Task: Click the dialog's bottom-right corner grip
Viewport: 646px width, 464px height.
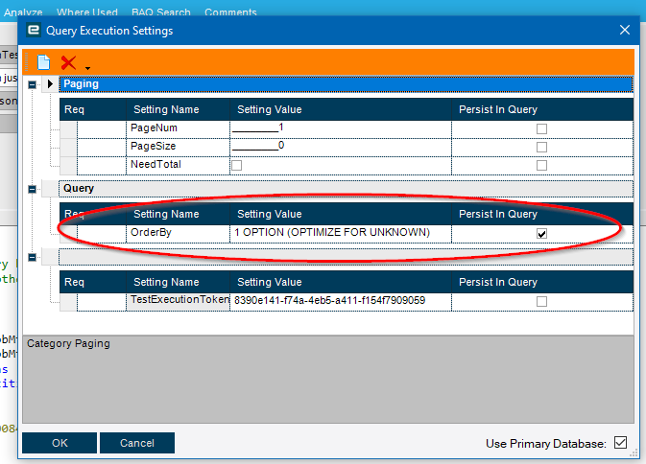Action: [634, 453]
